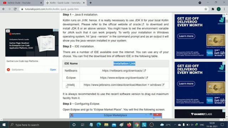Click Learn more on top Deliveroo ad
228x128 pixels.
tap(186, 36)
